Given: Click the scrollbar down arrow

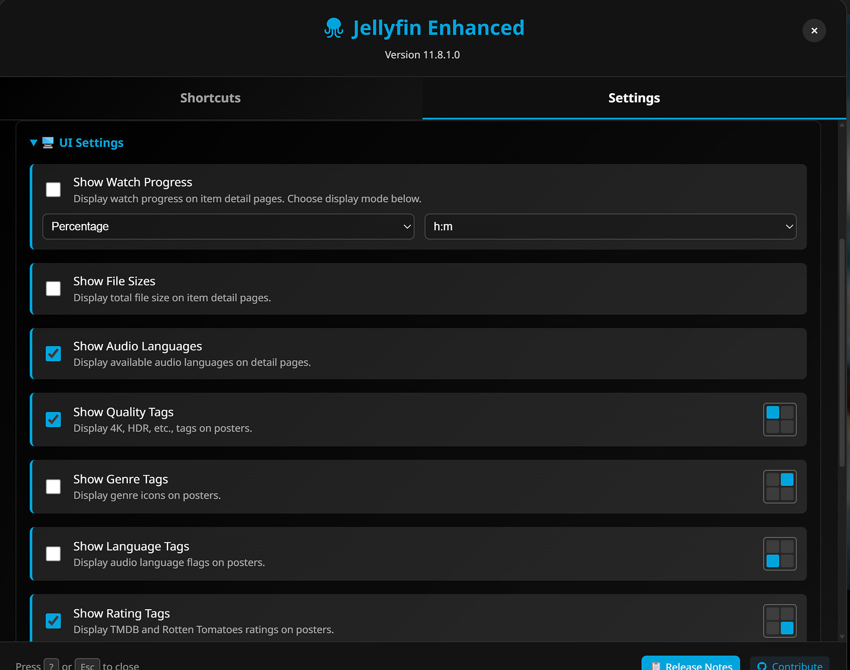Looking at the screenshot, I should click(842, 637).
